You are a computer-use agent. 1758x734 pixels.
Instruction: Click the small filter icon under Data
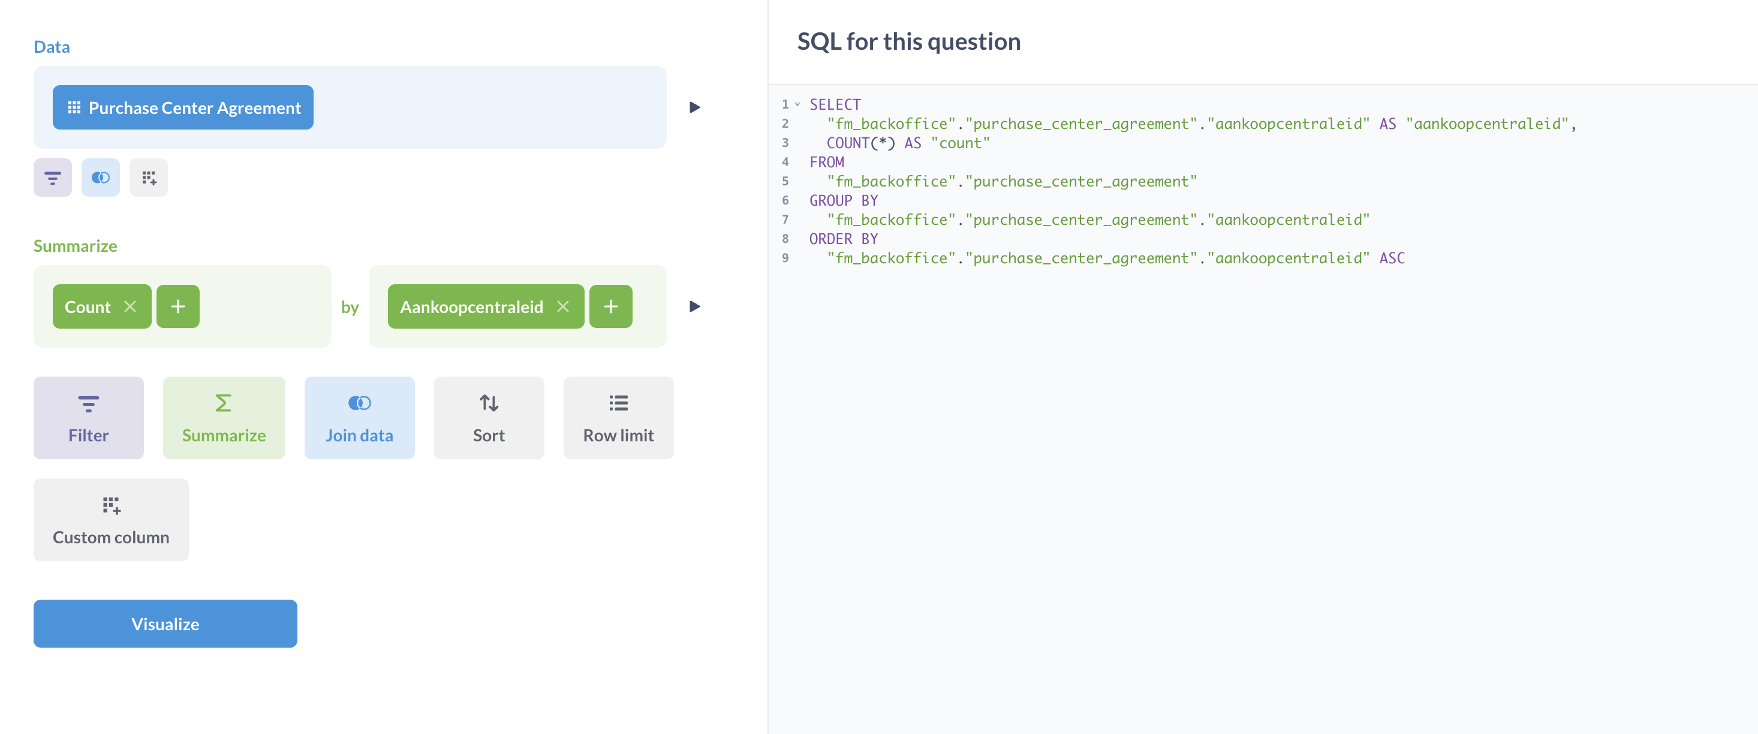coord(53,178)
